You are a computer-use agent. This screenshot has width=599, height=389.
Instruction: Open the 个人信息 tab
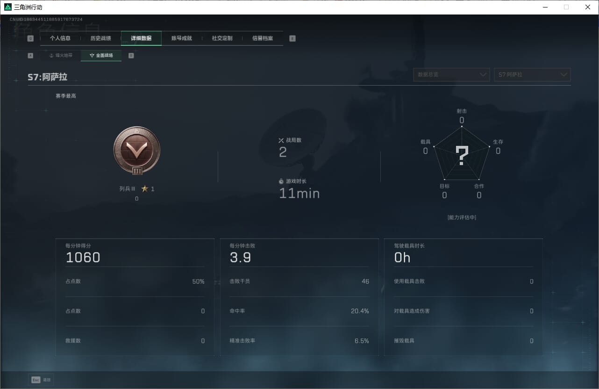point(60,38)
